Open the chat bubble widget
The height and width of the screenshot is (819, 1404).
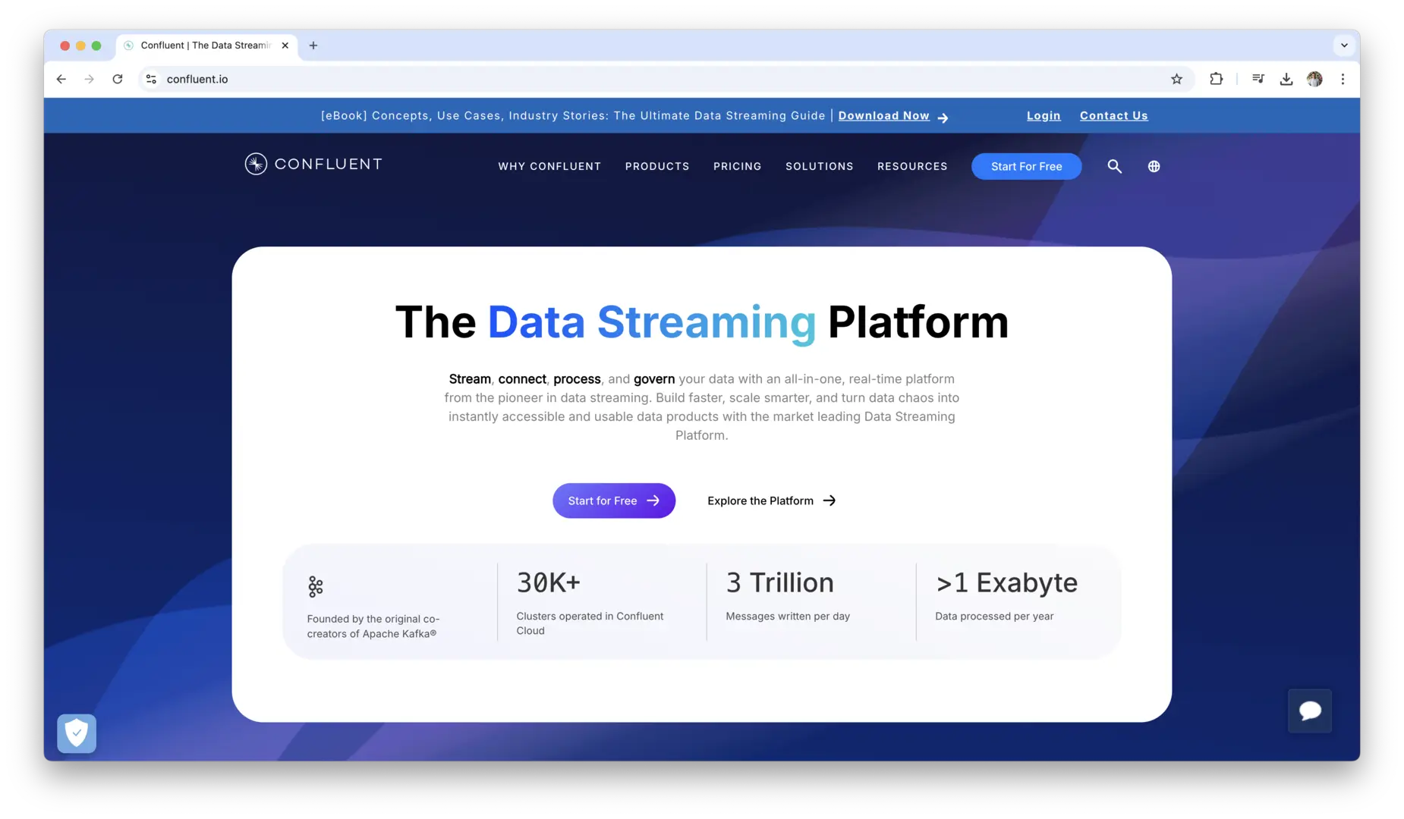[1310, 711]
